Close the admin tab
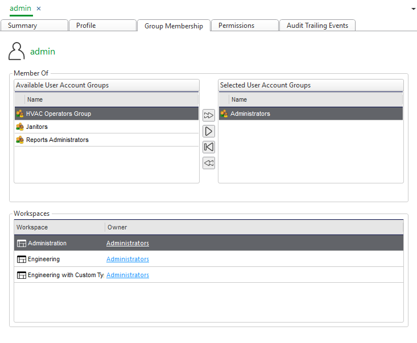 39,9
